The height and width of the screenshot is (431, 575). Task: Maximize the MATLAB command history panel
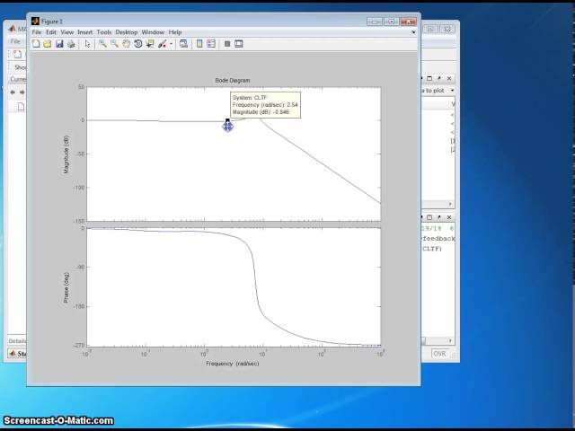[429, 217]
